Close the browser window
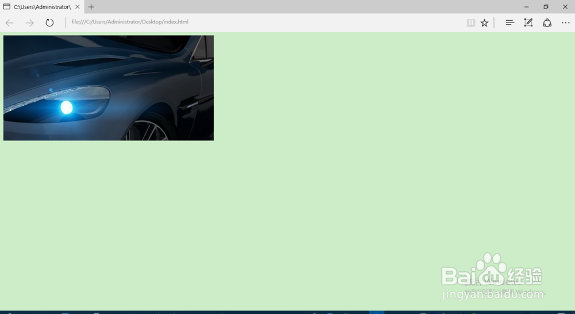This screenshot has width=575, height=314. pos(565,6)
